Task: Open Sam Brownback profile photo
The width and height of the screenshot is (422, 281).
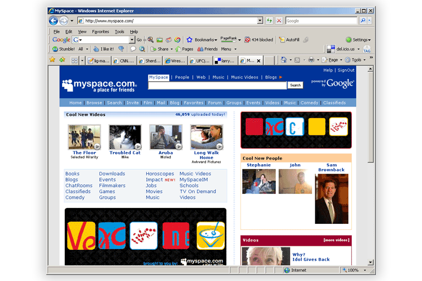Action: coord(331,199)
